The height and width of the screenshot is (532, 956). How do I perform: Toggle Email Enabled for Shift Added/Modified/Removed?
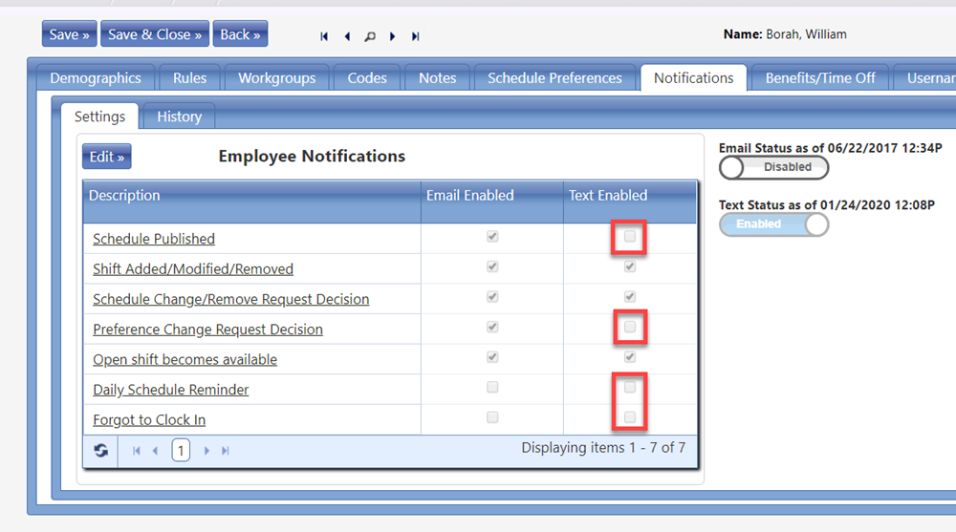pos(492,266)
